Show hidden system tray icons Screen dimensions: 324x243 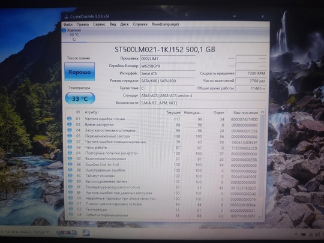point(296,234)
